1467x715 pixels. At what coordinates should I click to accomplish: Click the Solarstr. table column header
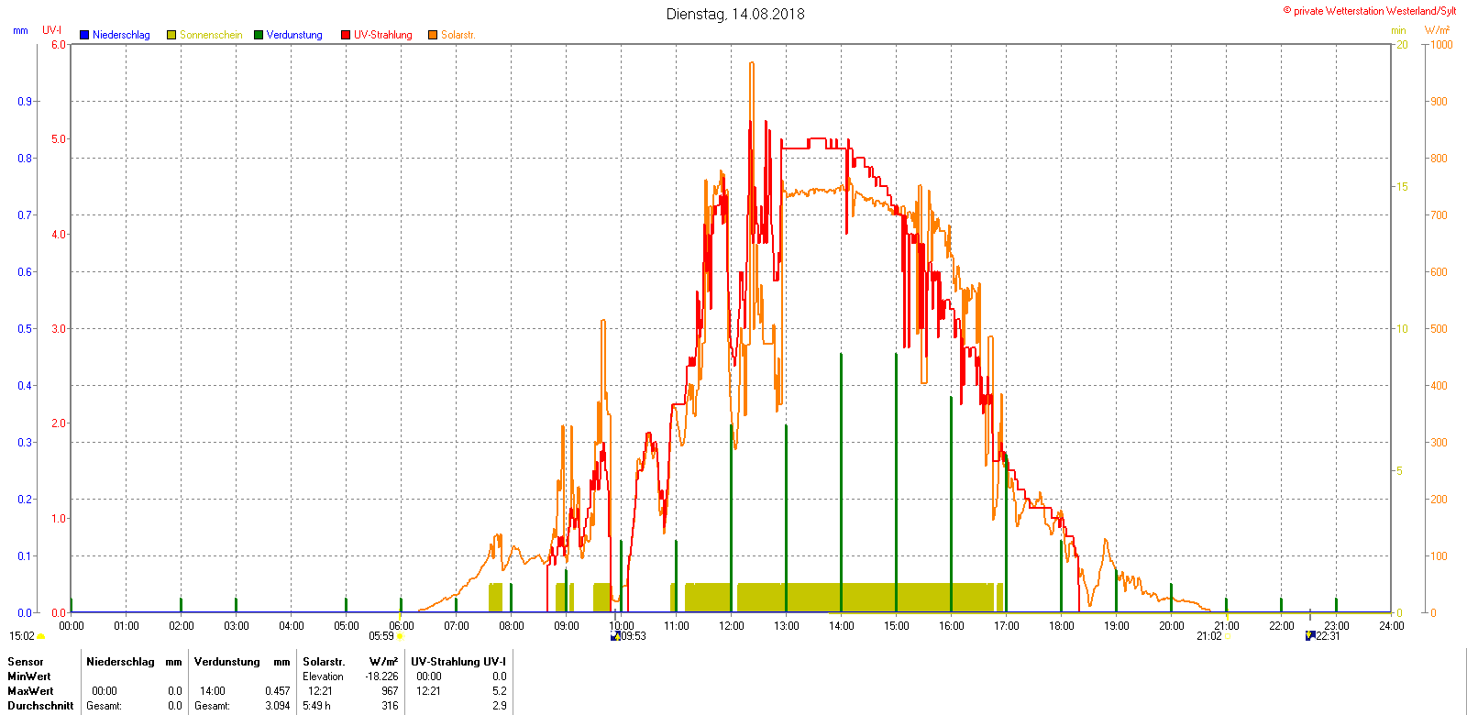click(324, 662)
